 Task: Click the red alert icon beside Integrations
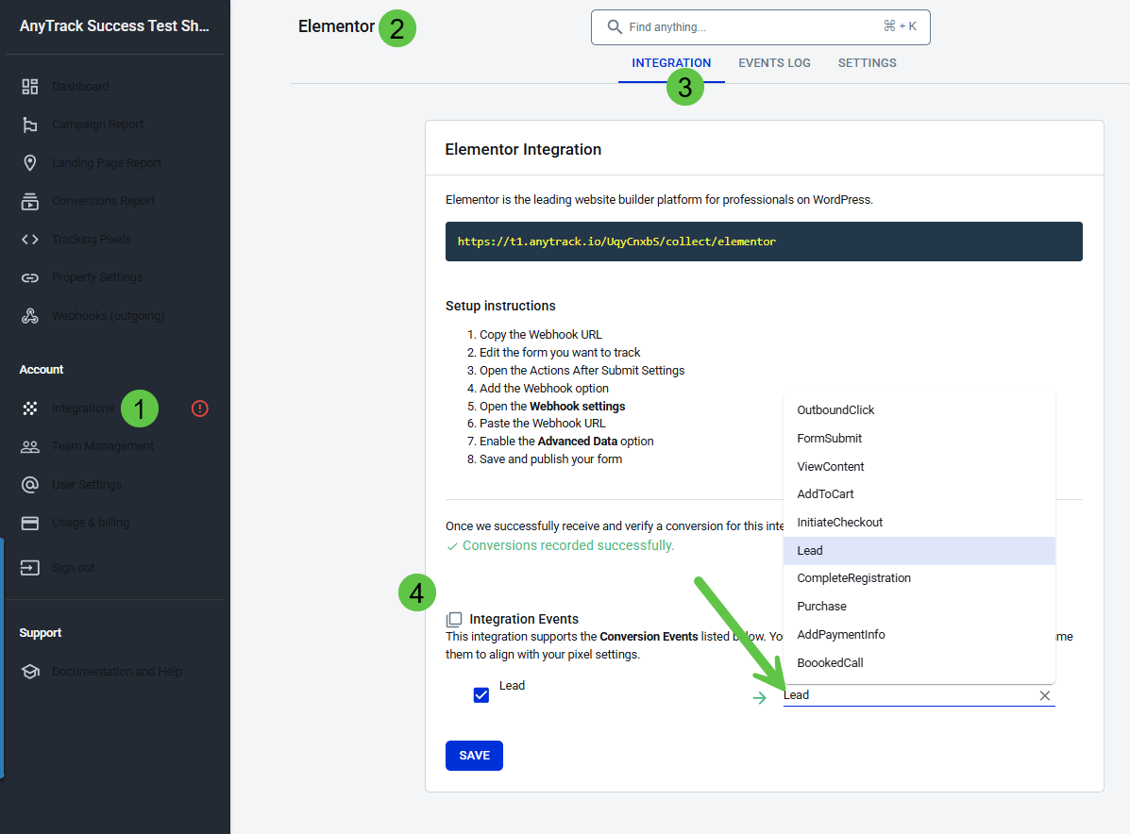click(x=199, y=409)
